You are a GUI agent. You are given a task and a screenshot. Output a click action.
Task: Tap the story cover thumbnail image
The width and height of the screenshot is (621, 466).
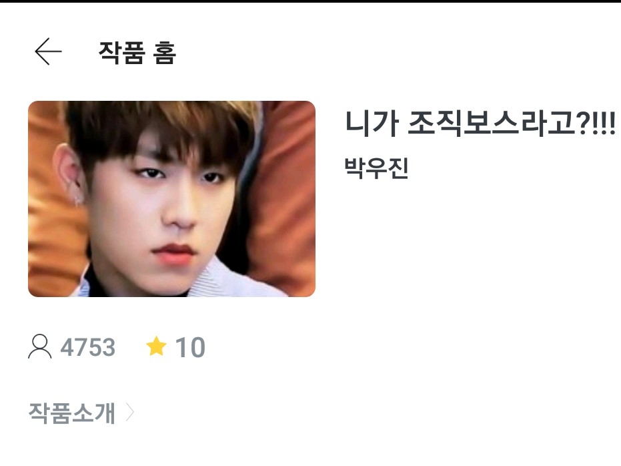pyautogui.click(x=171, y=199)
